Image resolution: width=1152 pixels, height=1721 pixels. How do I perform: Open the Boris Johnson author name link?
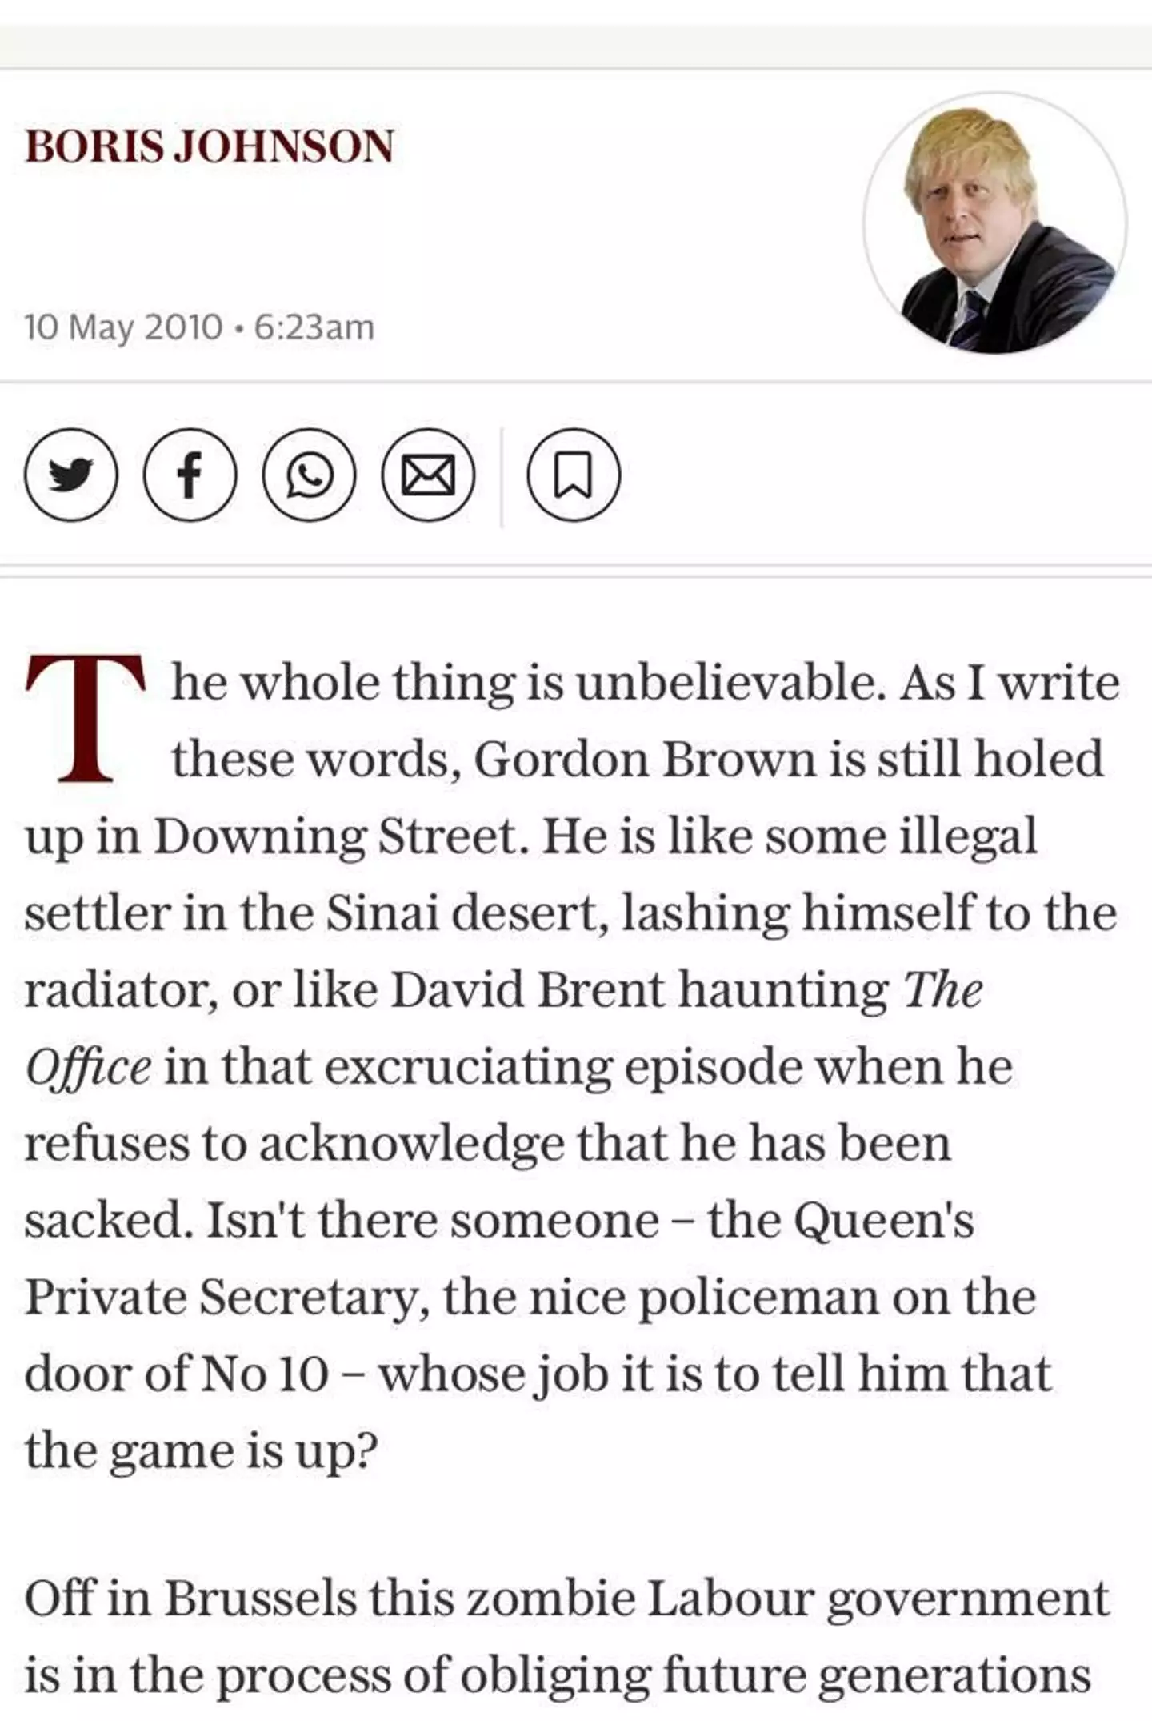210,146
